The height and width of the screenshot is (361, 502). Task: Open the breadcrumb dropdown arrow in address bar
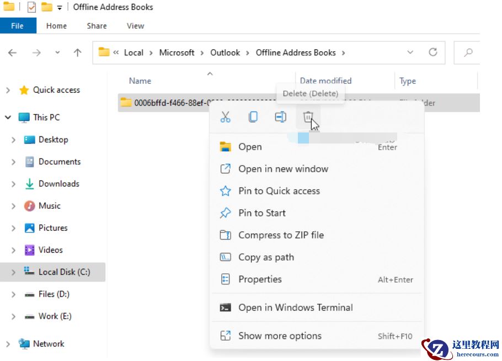click(410, 52)
